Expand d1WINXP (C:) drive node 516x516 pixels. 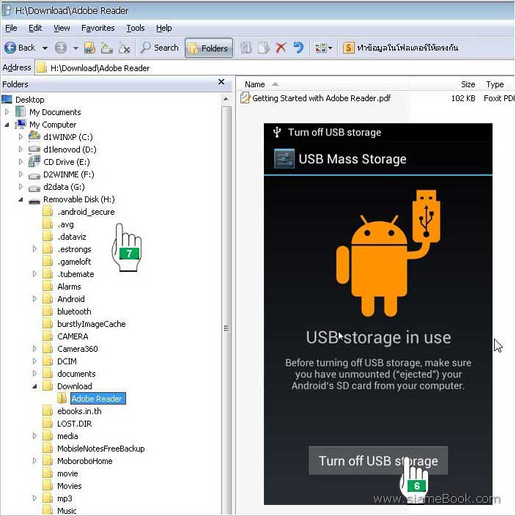coord(21,137)
